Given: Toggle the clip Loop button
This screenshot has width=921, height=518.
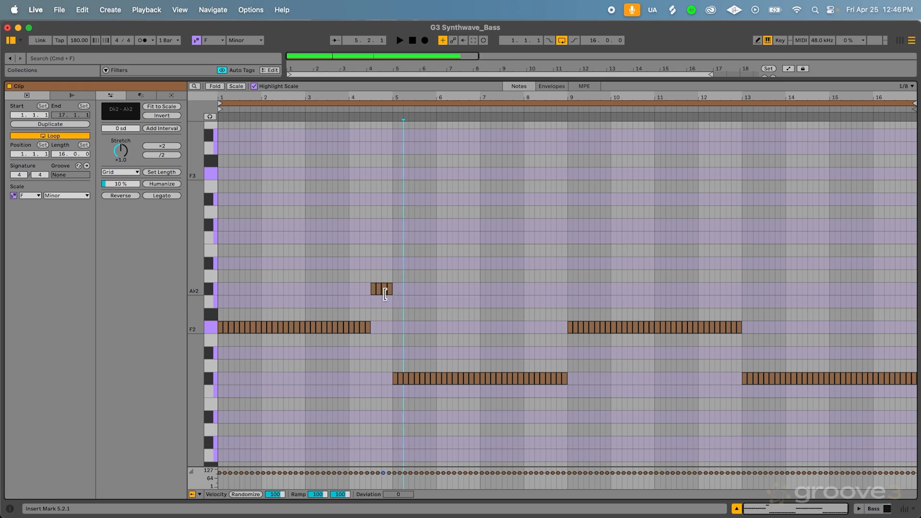Looking at the screenshot, I should pos(50,136).
